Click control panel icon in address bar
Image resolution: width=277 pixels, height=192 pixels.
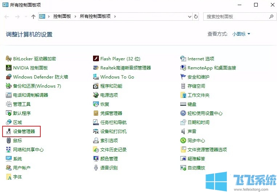pyautogui.click(x=42, y=16)
